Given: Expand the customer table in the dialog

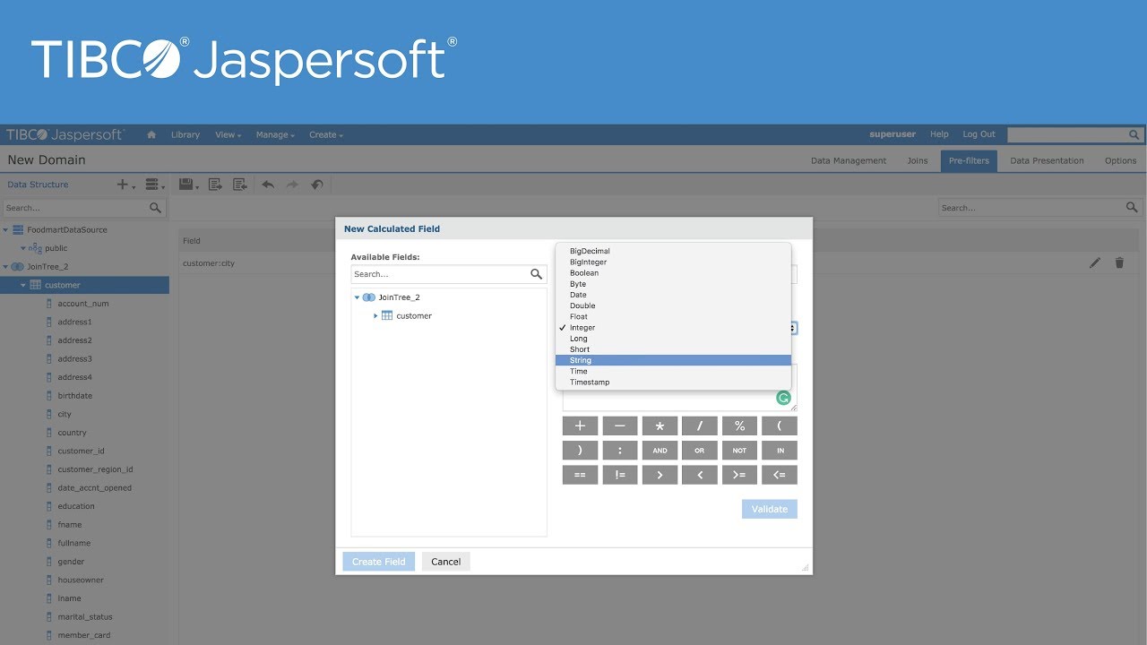Looking at the screenshot, I should pos(375,316).
